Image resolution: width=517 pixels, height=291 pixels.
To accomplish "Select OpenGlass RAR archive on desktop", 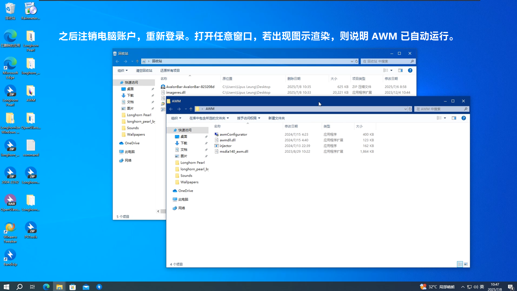I will tap(11, 202).
